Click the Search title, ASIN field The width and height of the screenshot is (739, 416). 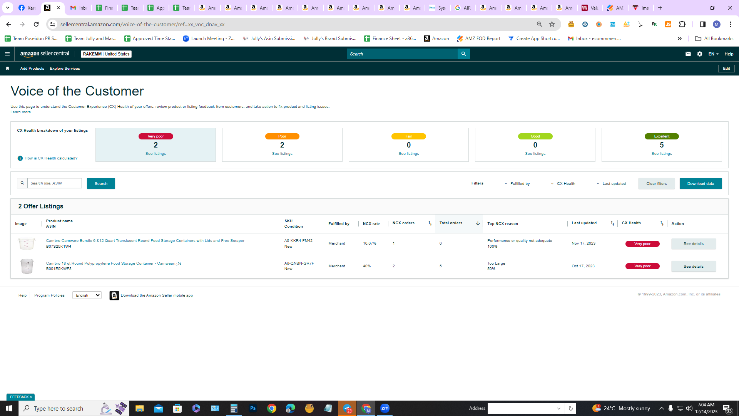[x=54, y=183]
